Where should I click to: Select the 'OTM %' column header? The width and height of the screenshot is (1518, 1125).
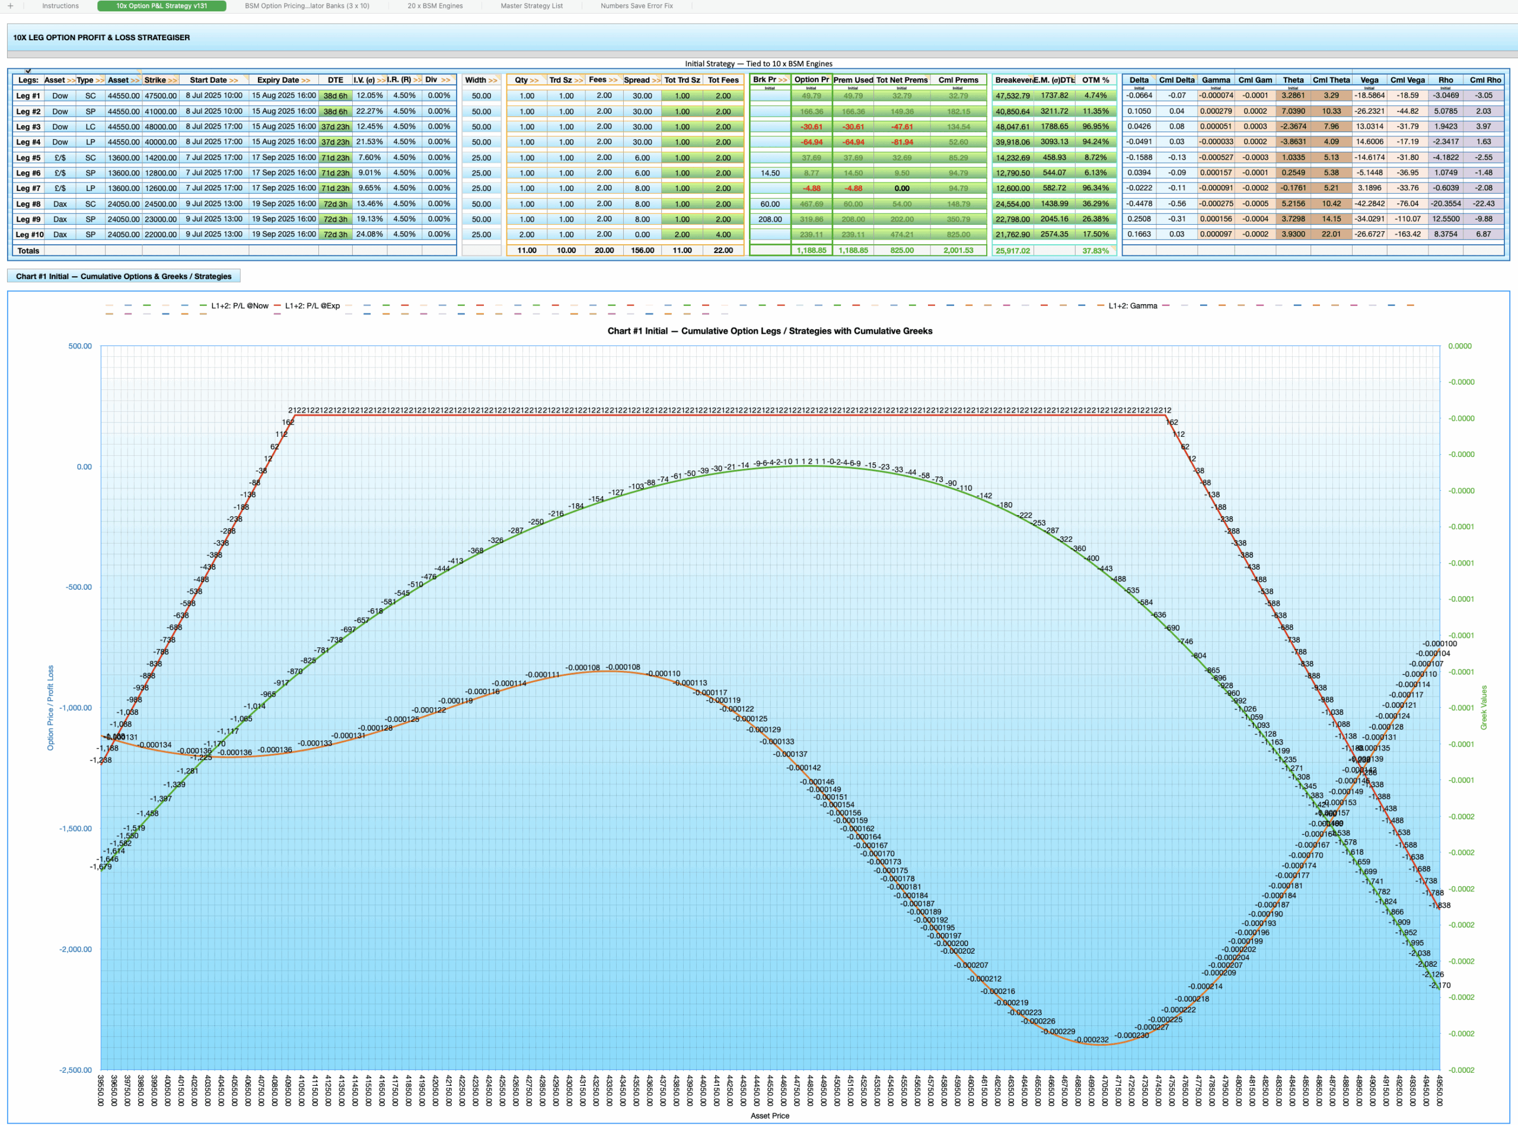[1096, 81]
